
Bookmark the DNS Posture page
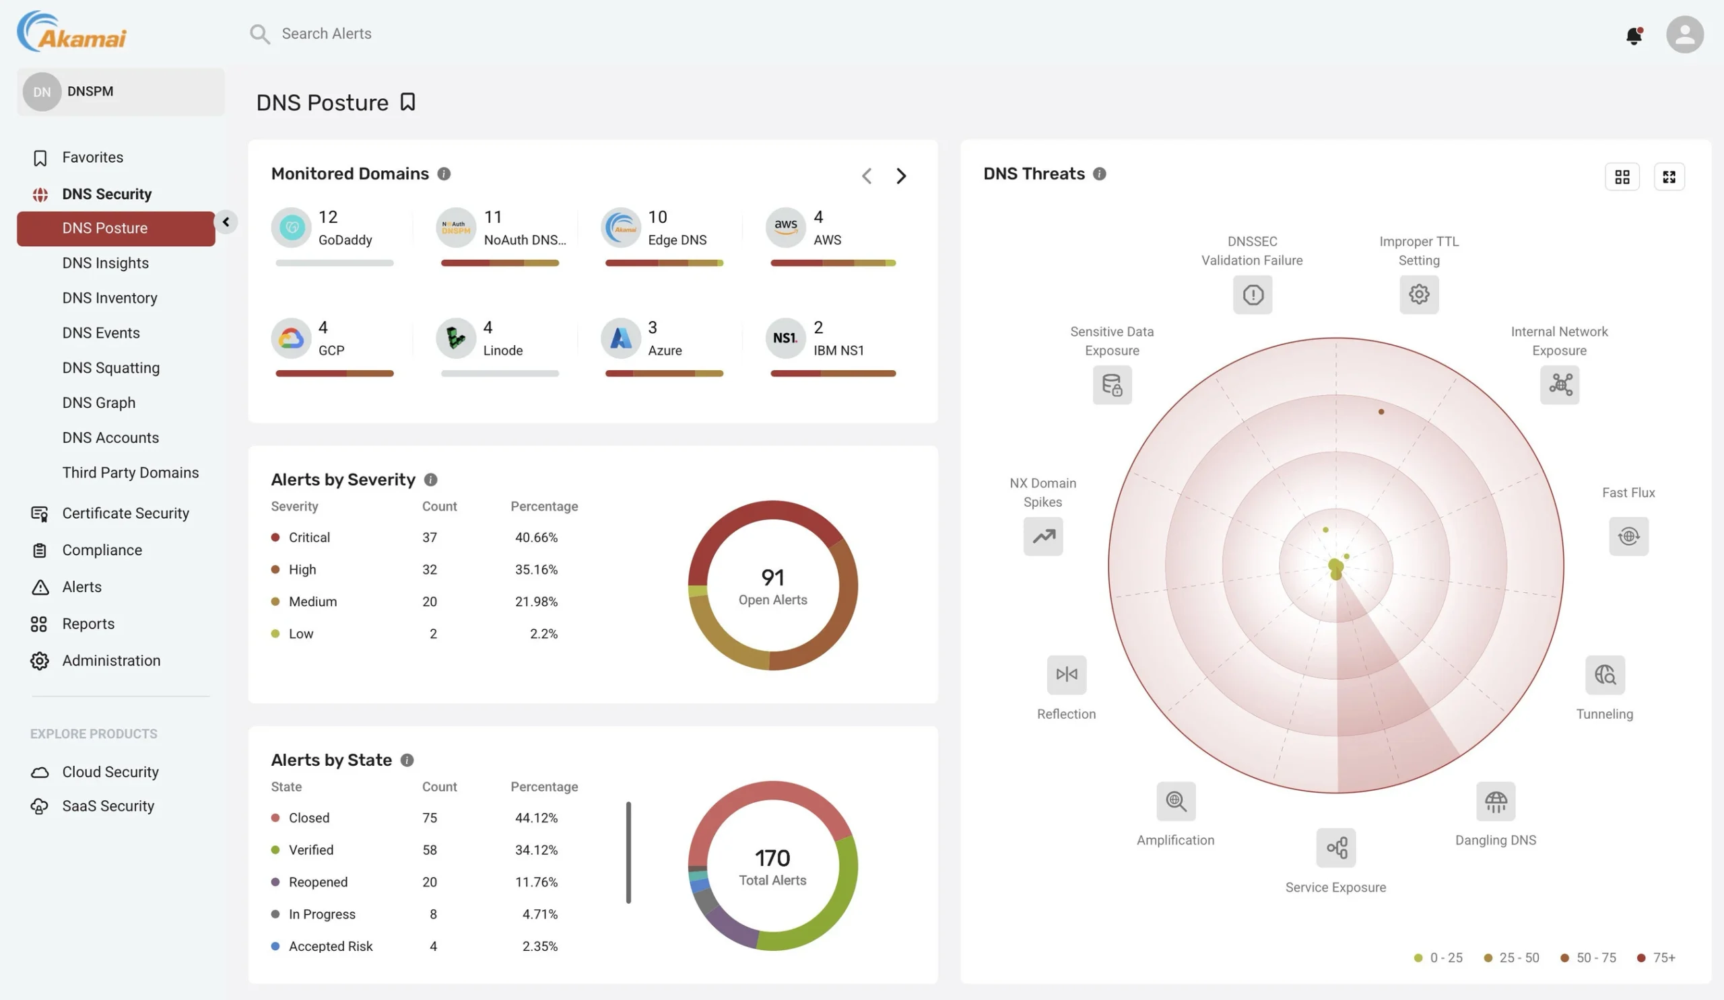point(407,101)
